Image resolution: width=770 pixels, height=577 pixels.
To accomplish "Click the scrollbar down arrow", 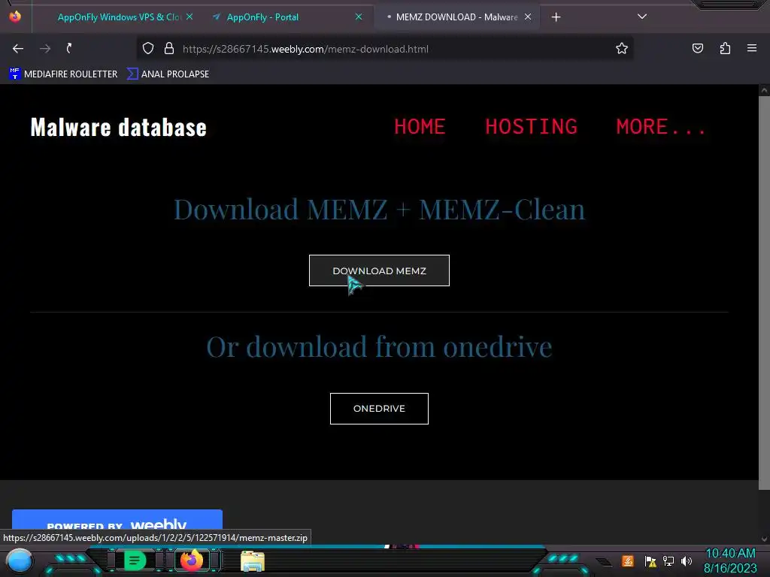I will [x=764, y=539].
